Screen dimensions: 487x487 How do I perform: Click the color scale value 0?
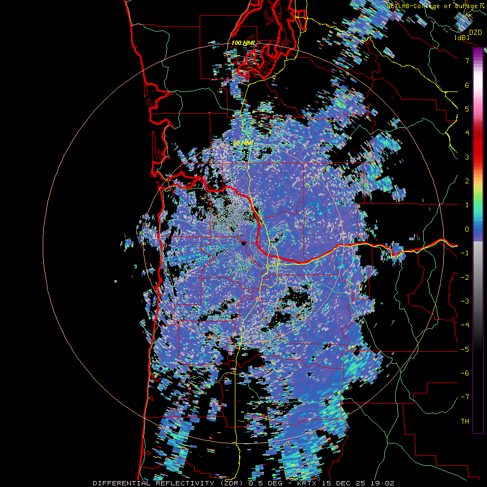pyautogui.click(x=467, y=229)
